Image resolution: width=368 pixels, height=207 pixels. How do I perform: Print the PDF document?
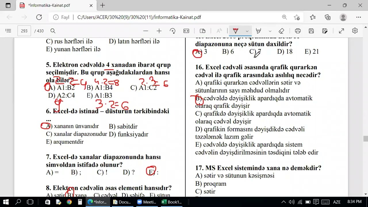coord(298,31)
